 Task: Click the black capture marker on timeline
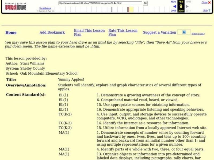click(111, 10)
